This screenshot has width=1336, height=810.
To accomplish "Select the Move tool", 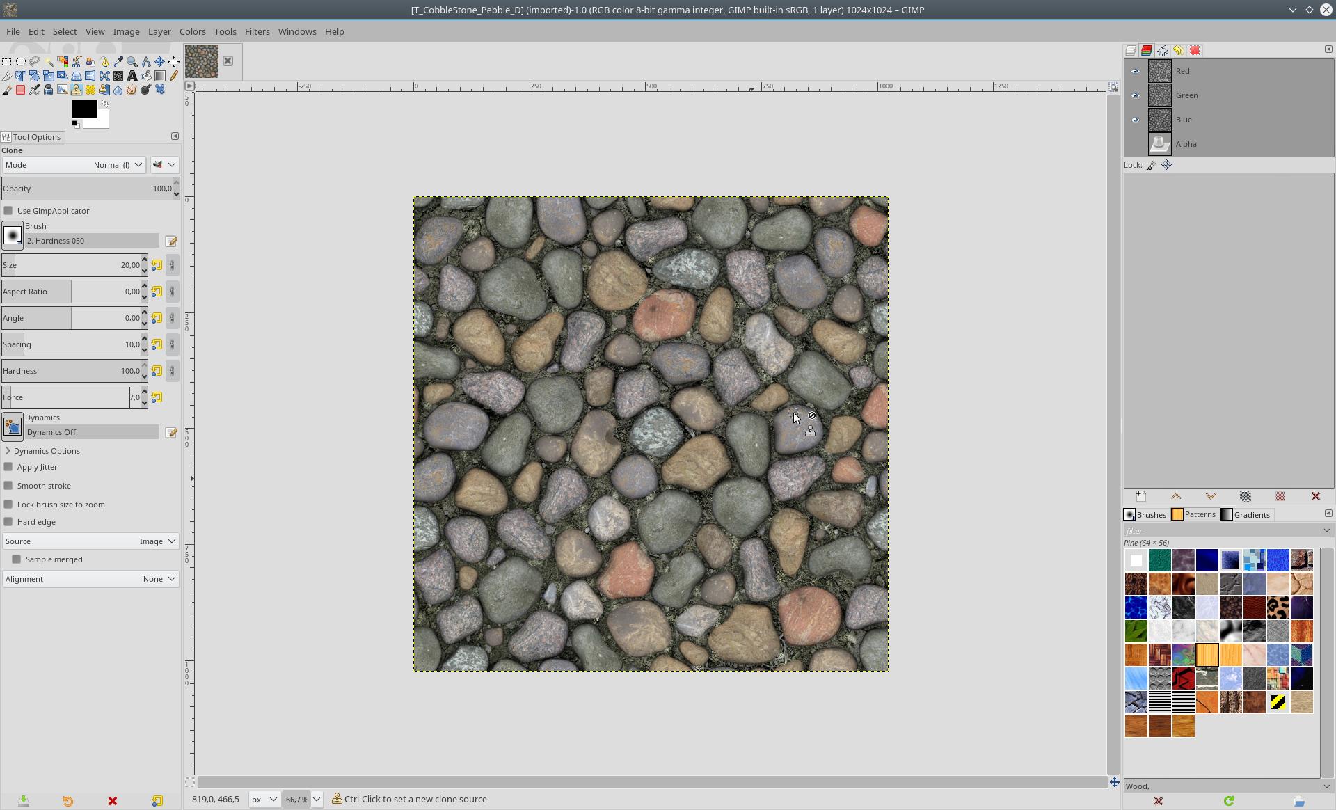I will click(160, 62).
